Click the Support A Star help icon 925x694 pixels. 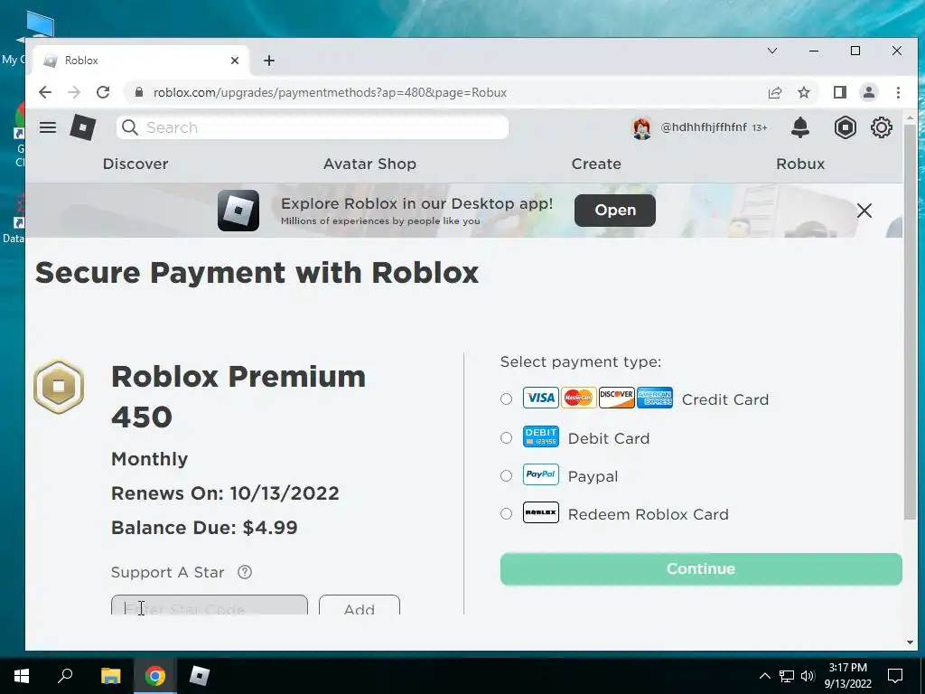(x=244, y=572)
